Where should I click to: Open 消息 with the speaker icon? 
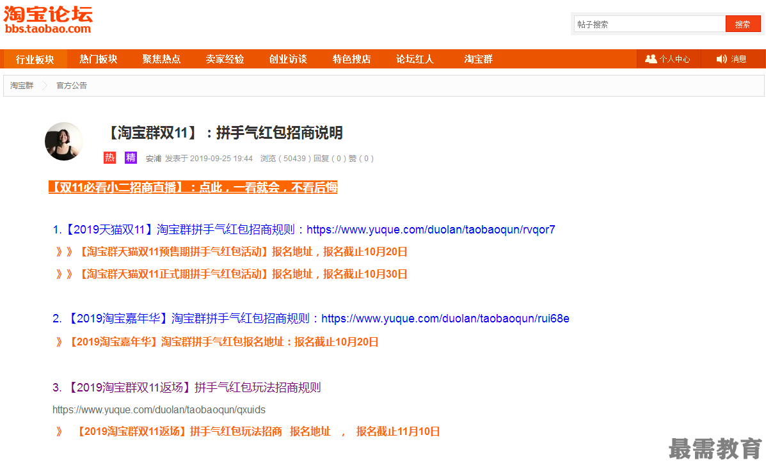pos(731,59)
